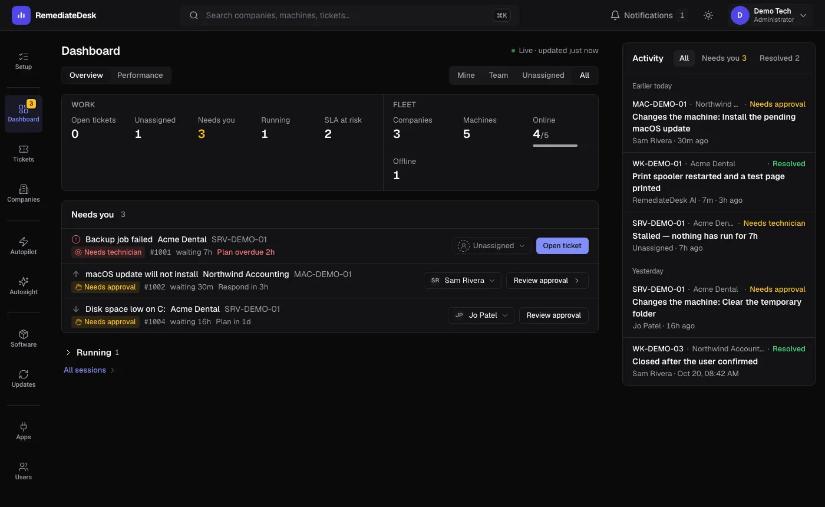
Task: Toggle the light/dark theme sun icon
Action: coord(708,15)
